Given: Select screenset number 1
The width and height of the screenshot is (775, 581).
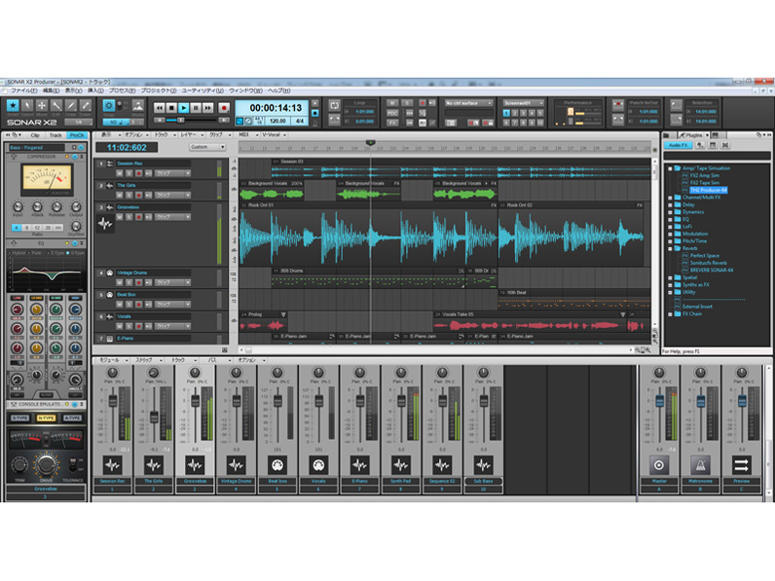Looking at the screenshot, I should (506, 113).
